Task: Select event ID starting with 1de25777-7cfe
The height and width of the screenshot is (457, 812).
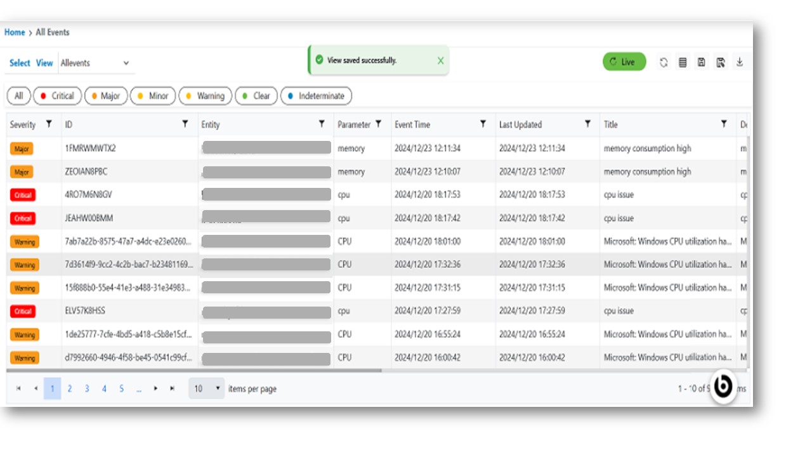Action: click(128, 334)
